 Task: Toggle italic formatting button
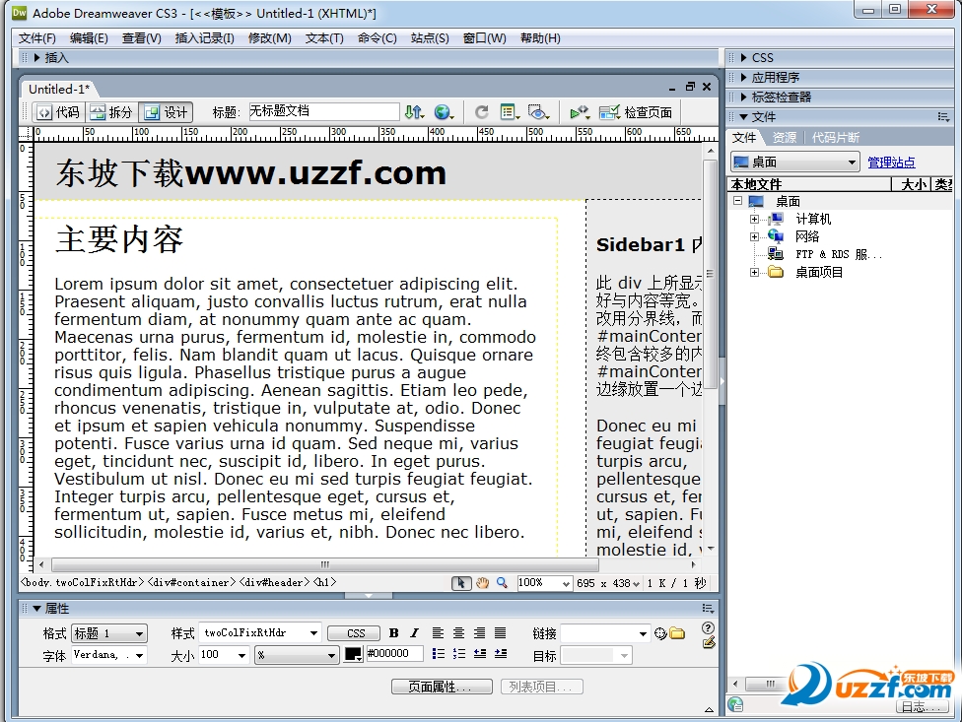click(414, 633)
